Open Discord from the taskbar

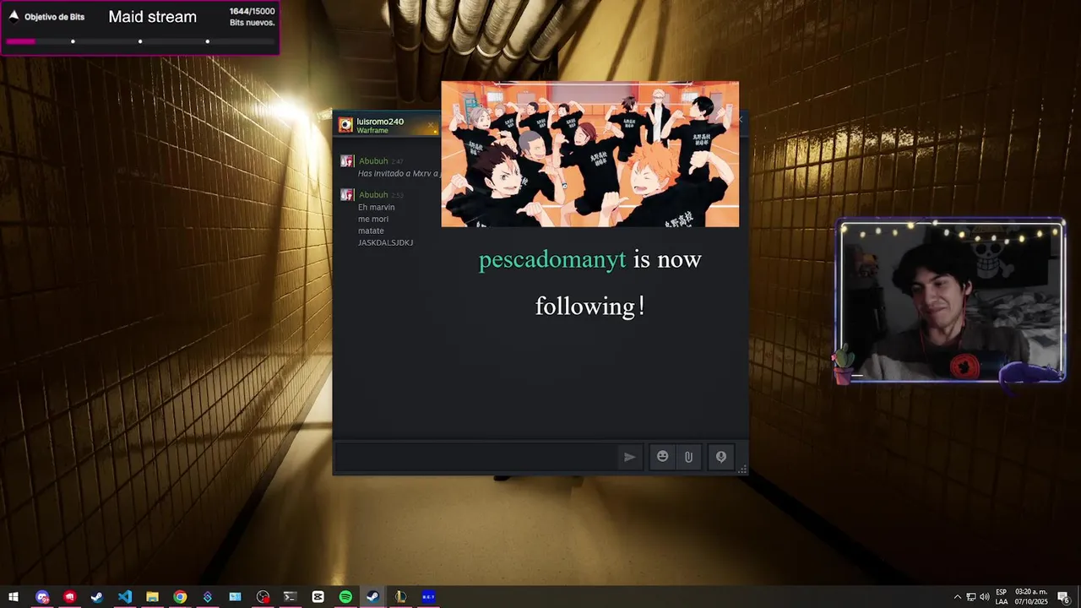click(42, 597)
